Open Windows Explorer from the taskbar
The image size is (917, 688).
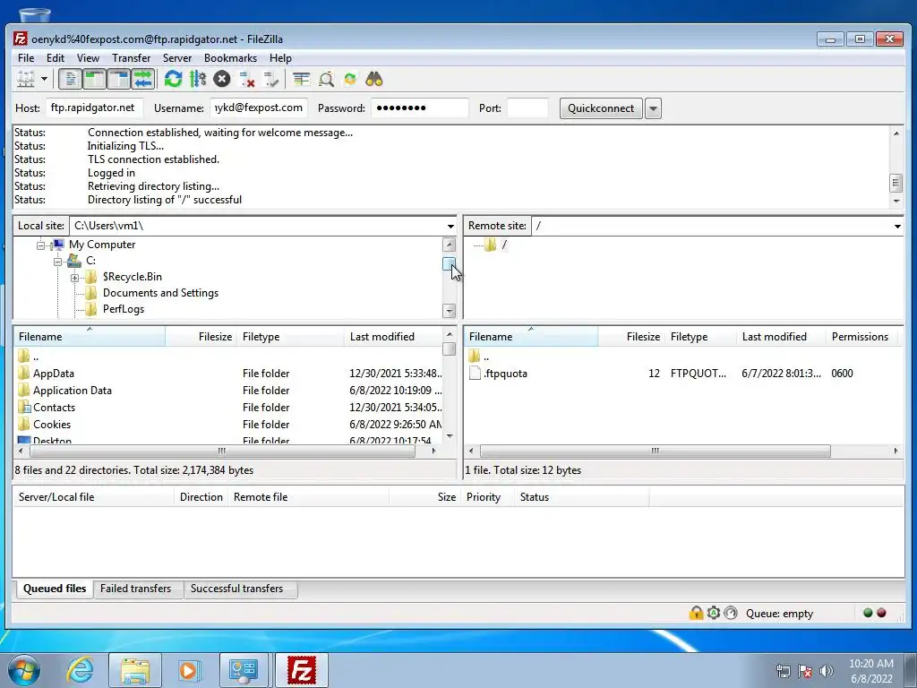tap(135, 670)
